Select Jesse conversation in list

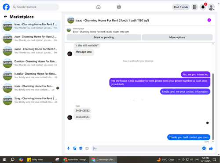coord(31,88)
